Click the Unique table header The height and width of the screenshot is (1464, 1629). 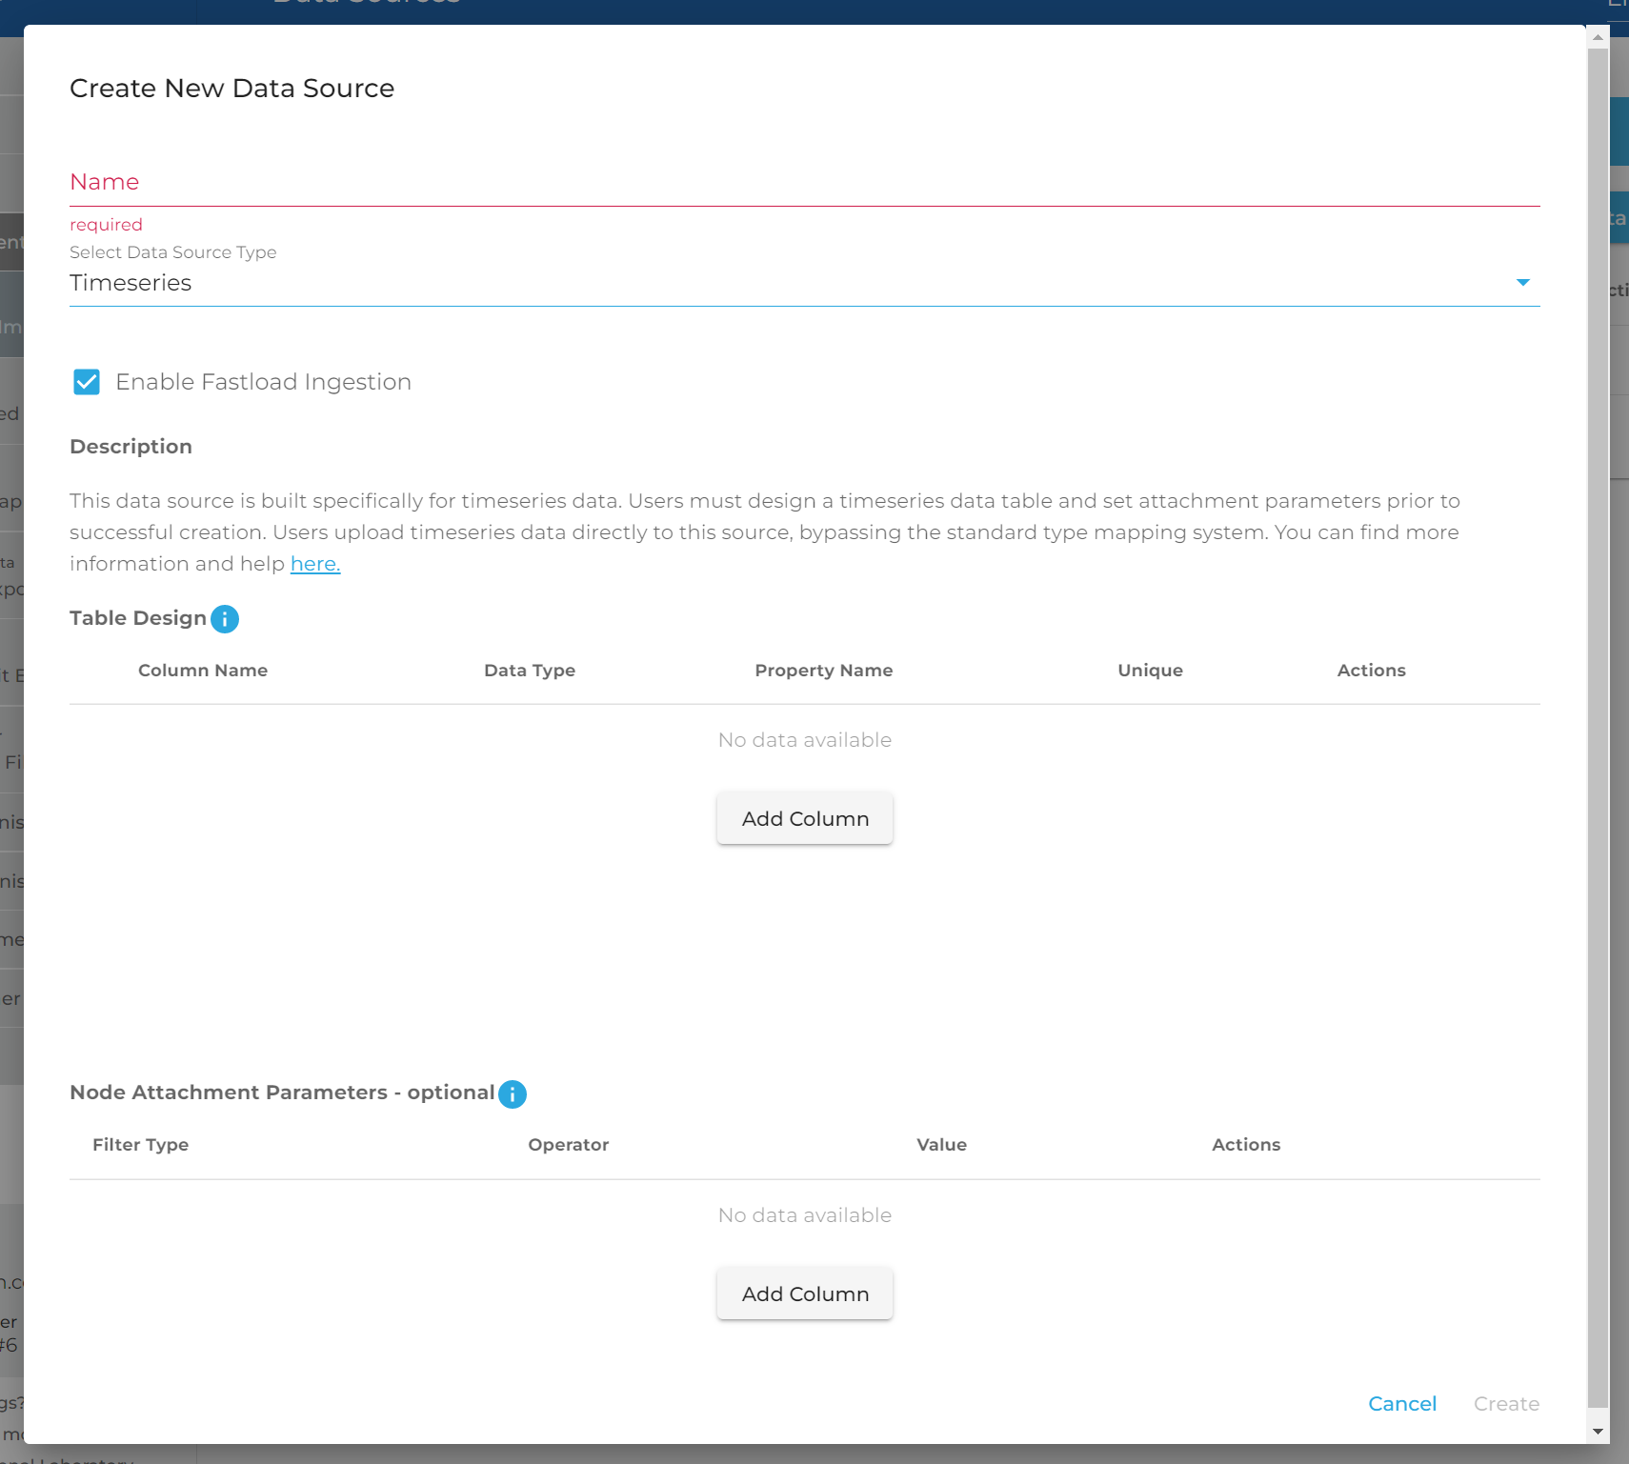point(1151,671)
